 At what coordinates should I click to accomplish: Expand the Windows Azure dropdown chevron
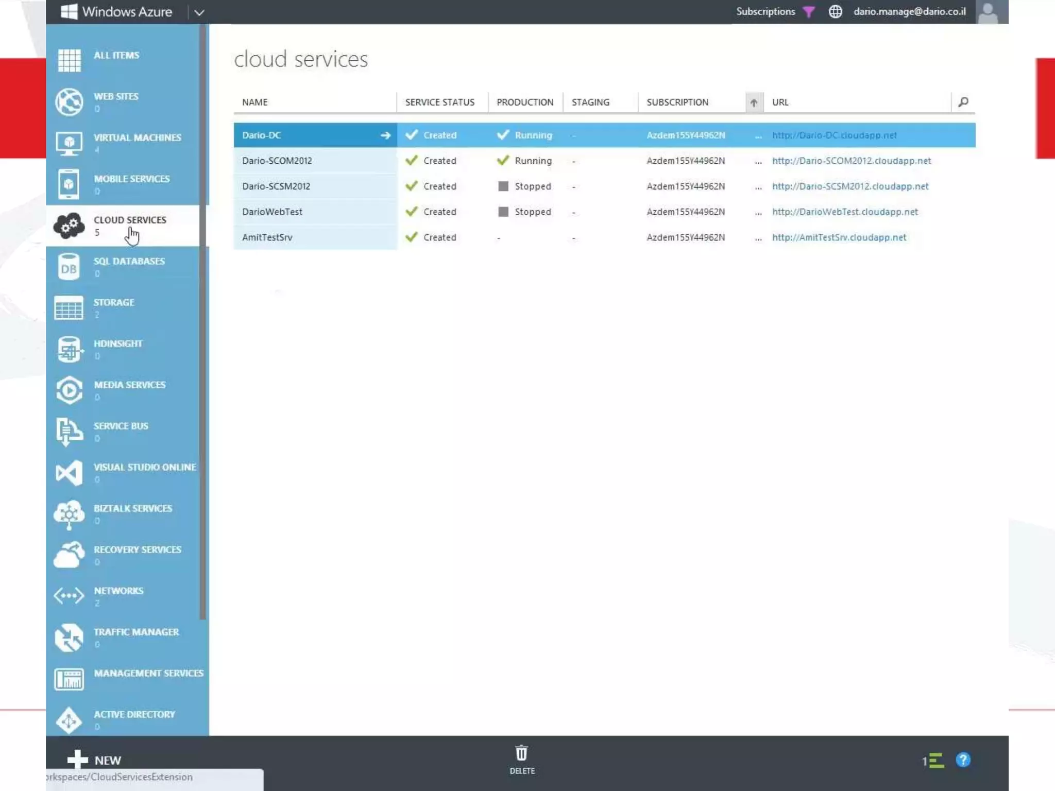point(199,12)
